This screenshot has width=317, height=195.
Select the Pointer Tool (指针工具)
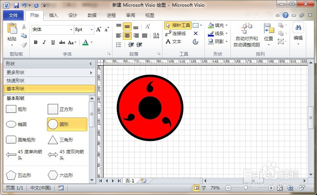pyautogui.click(x=178, y=25)
